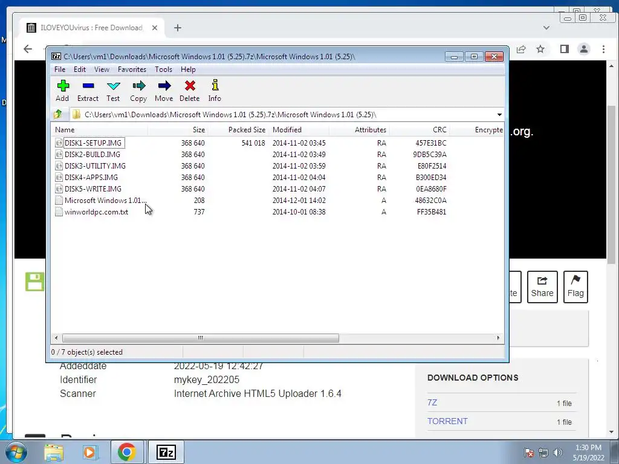Click the Flag button on archive.org page

[575, 287]
